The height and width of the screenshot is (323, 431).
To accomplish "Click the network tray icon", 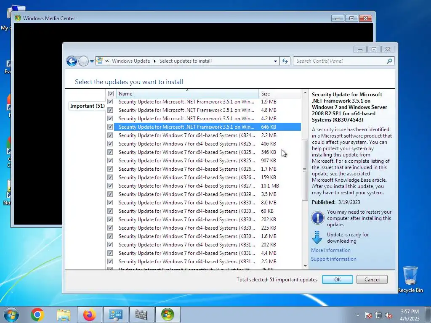I will coord(378,315).
